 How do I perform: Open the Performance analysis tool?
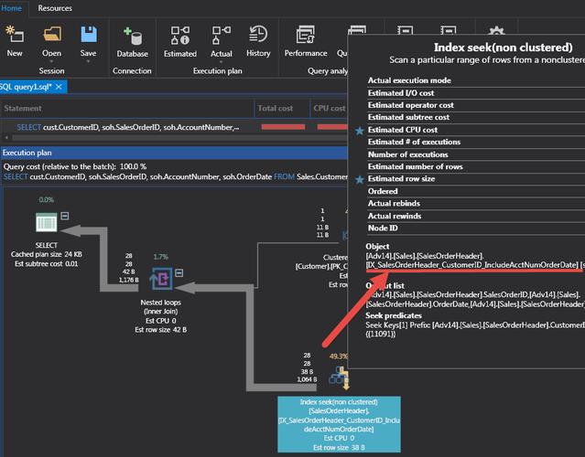[306, 34]
